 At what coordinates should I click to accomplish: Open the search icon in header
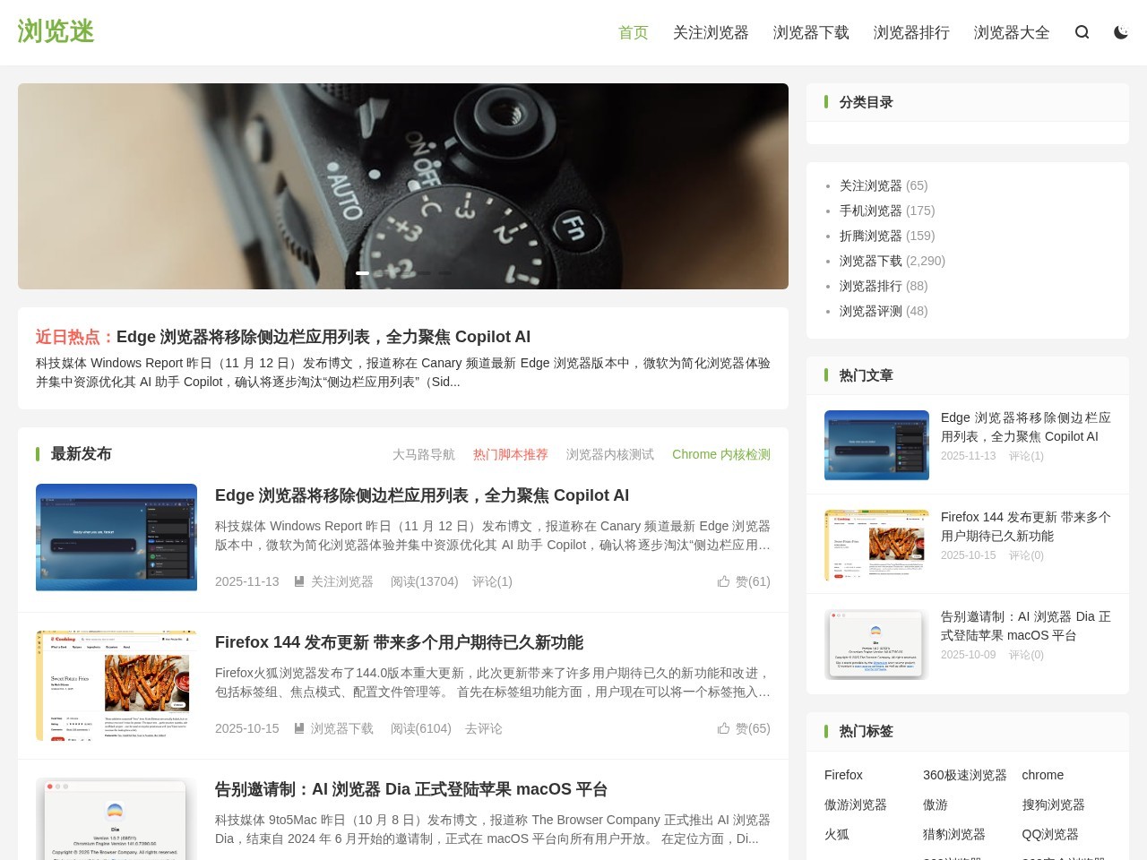click(x=1082, y=32)
